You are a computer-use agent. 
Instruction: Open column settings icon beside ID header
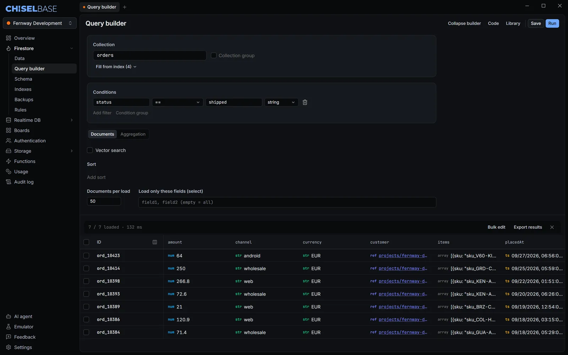[x=155, y=242]
